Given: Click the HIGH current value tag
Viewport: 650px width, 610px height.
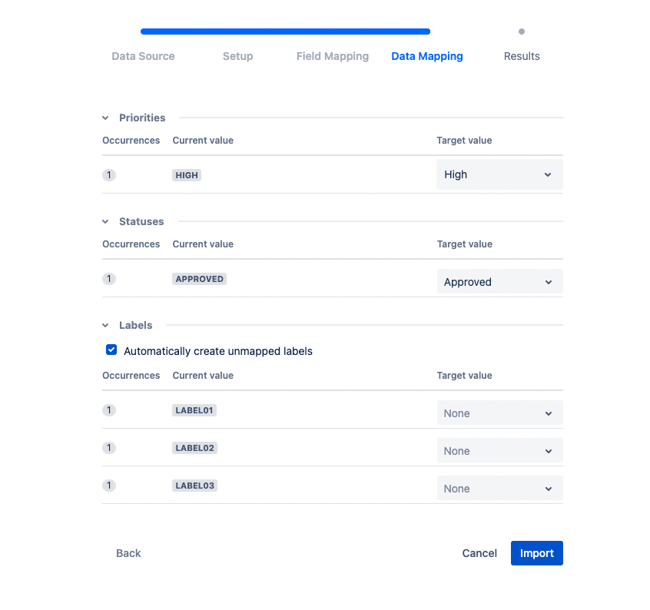Looking at the screenshot, I should (x=187, y=175).
